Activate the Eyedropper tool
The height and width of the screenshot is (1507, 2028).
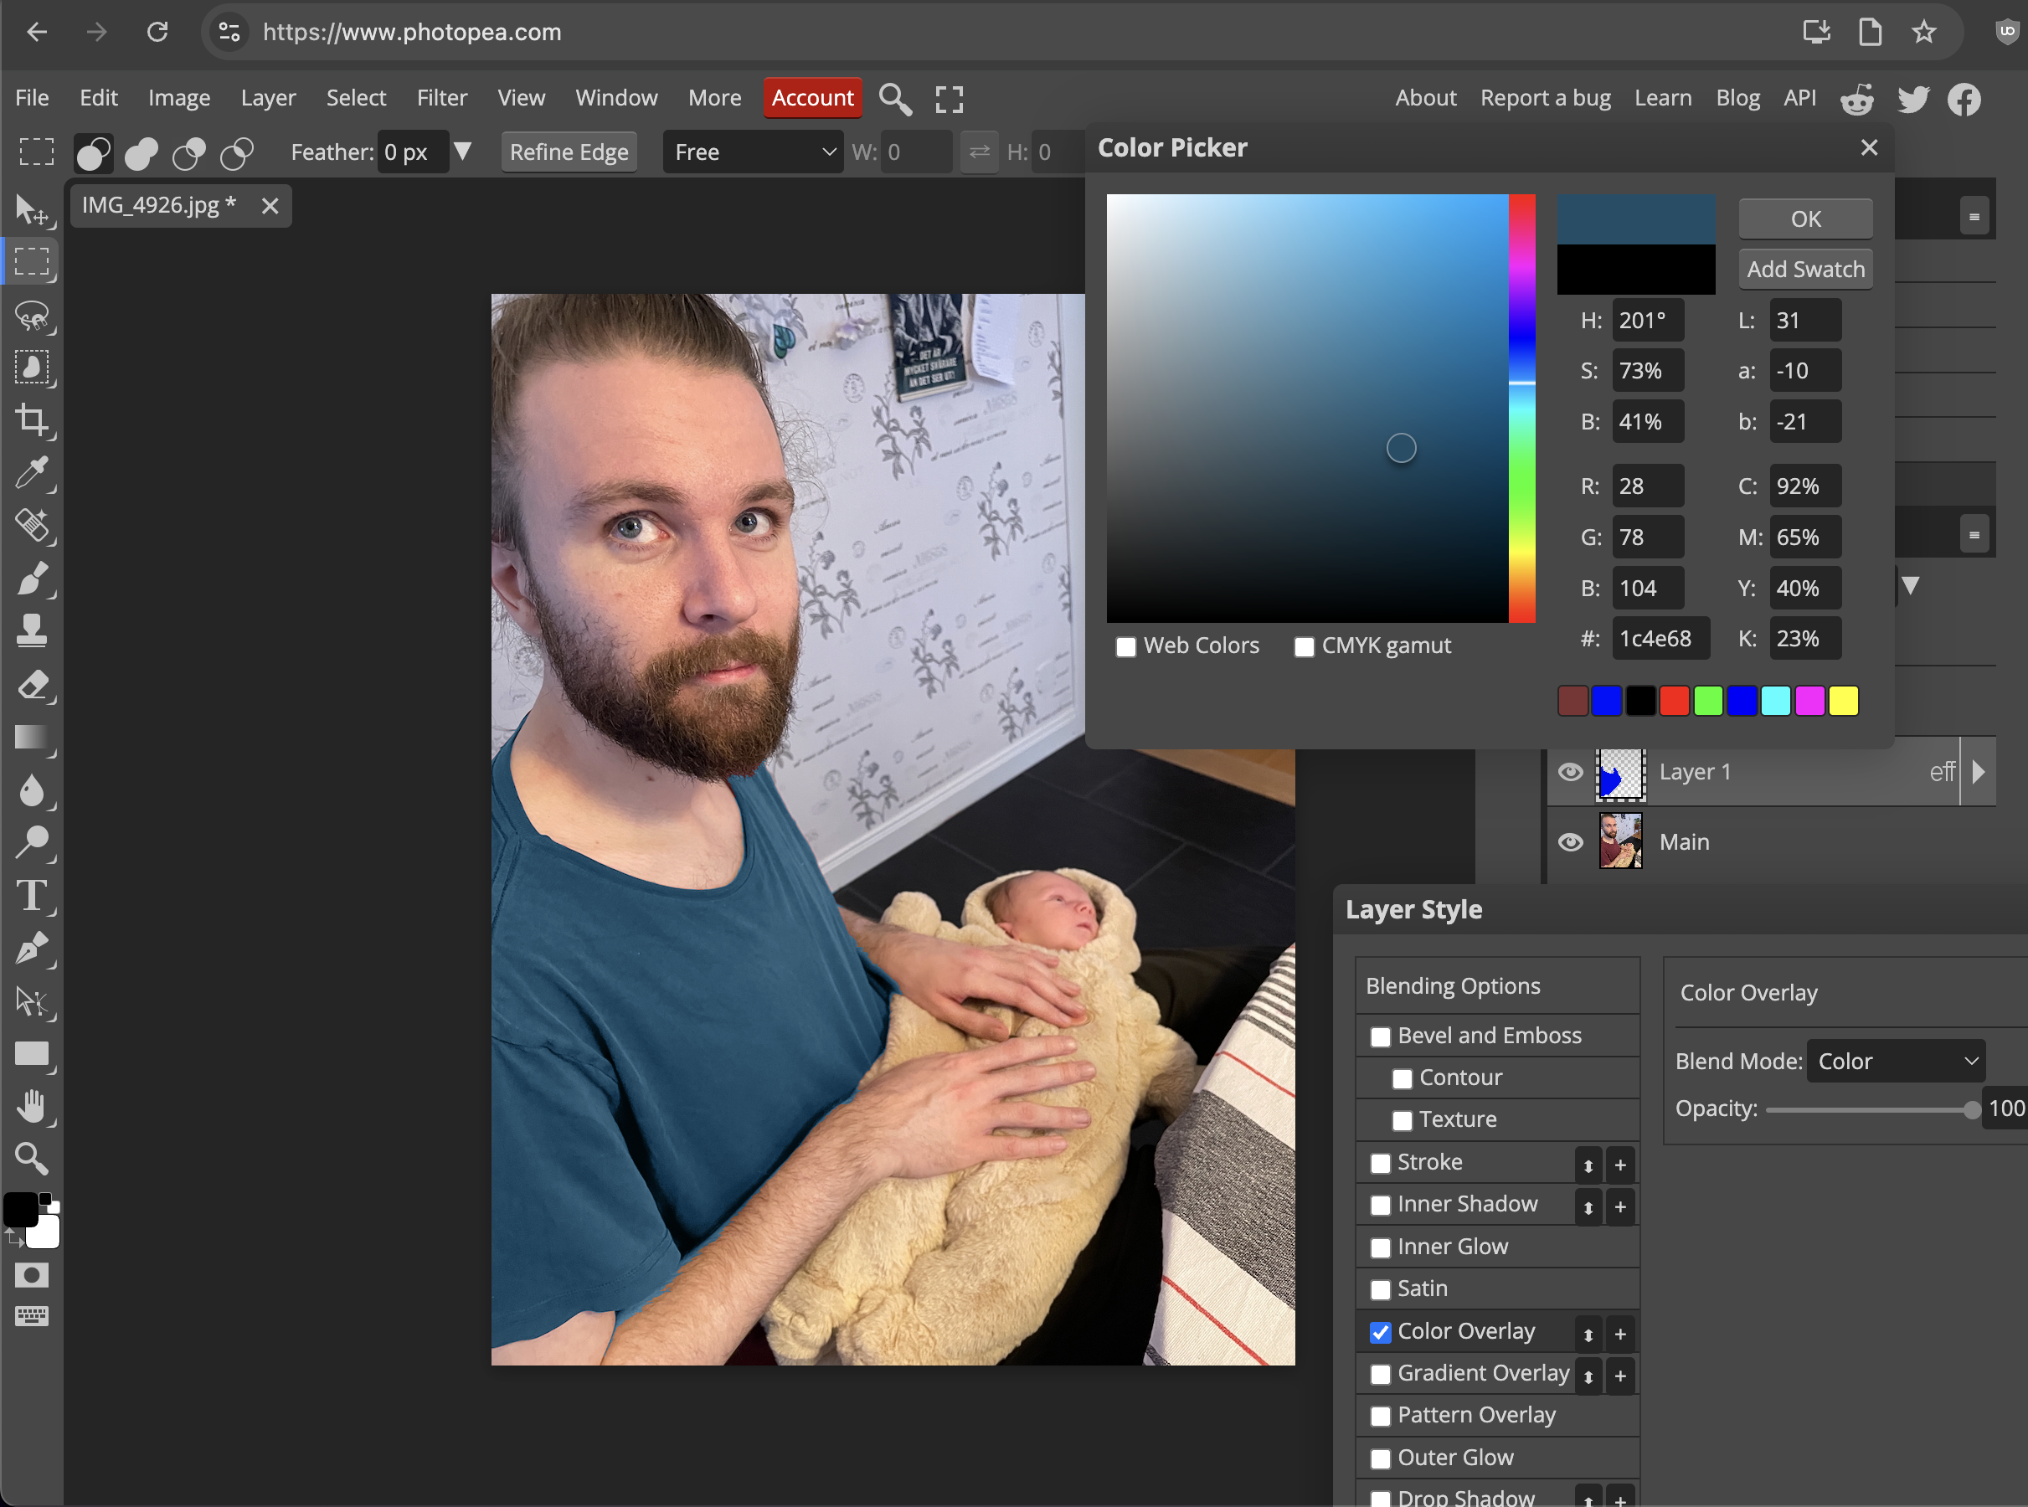(x=33, y=473)
